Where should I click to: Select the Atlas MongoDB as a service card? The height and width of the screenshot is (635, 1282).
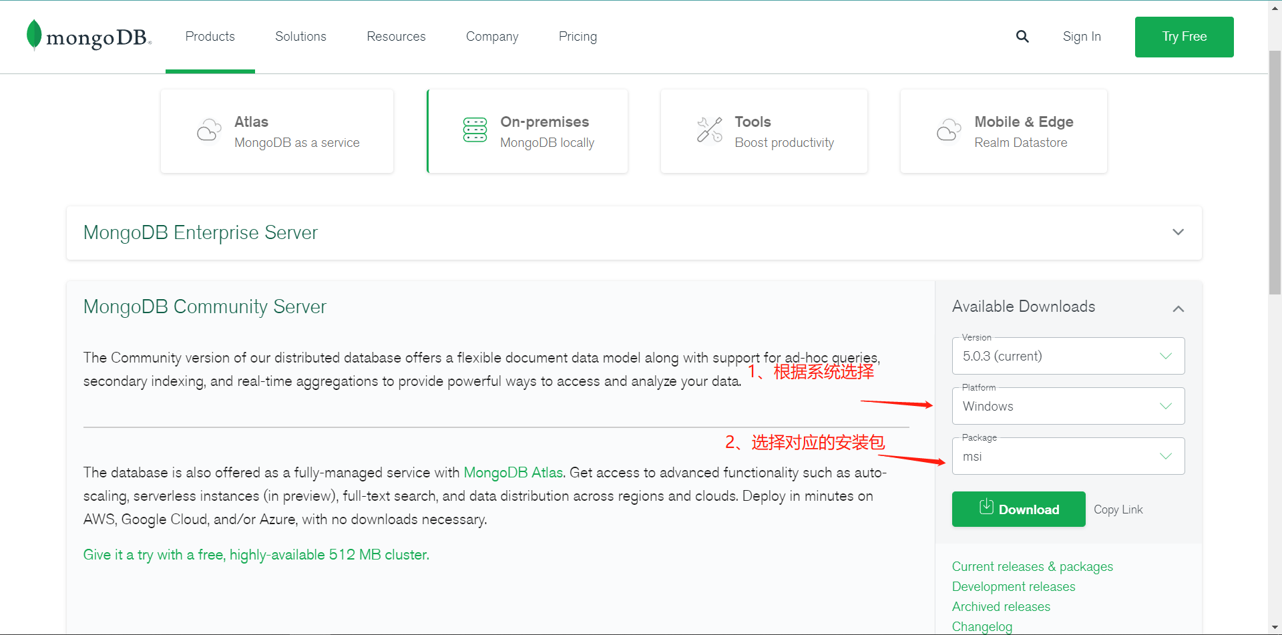(x=277, y=131)
